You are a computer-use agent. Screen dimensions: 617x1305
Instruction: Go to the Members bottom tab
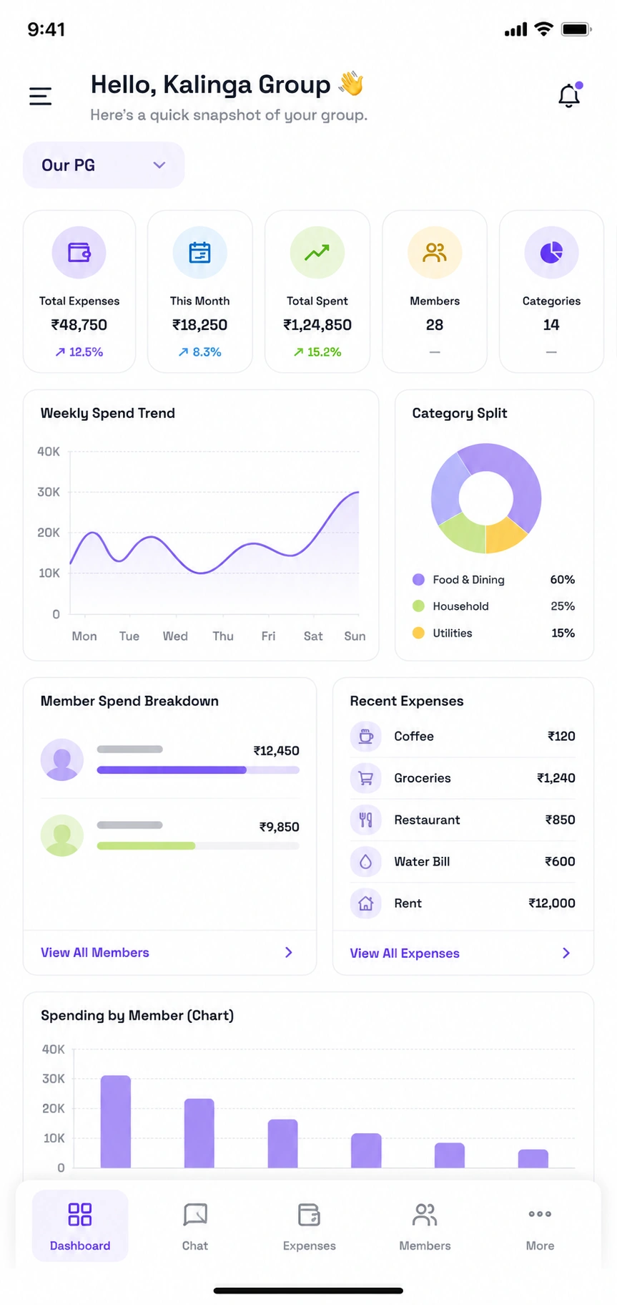[x=425, y=1226]
